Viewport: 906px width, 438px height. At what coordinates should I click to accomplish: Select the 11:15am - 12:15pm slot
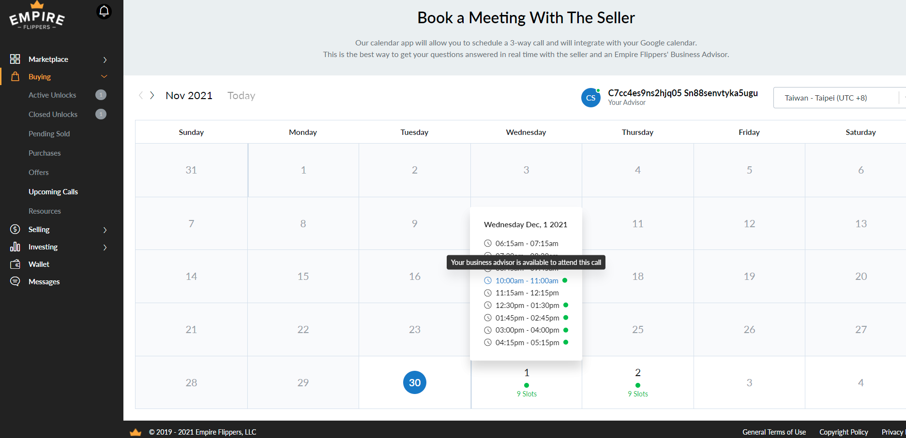[527, 293]
